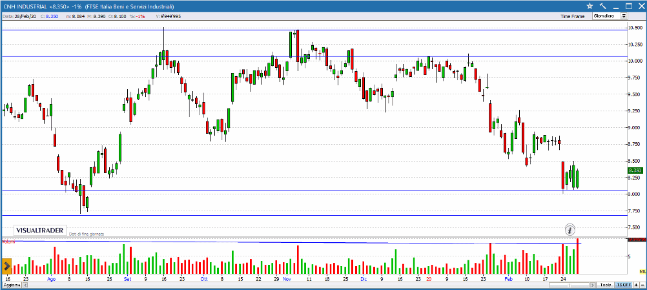Toggle the TS OFF button

tap(623, 285)
